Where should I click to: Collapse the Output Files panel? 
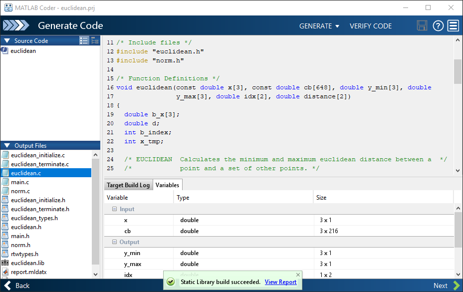tap(6, 146)
